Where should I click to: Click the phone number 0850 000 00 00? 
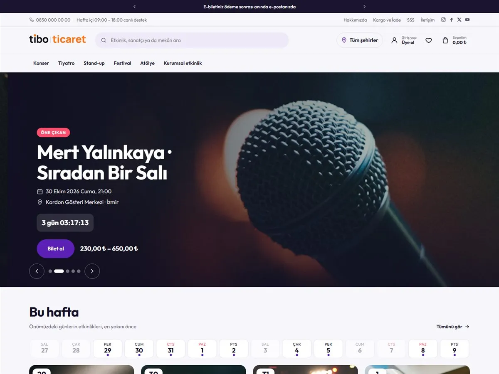[50, 20]
